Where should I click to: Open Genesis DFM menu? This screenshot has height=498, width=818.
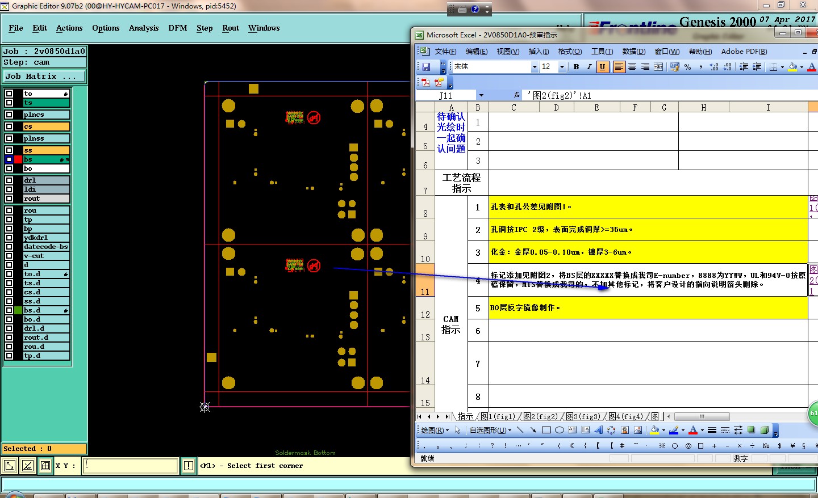pyautogui.click(x=178, y=28)
